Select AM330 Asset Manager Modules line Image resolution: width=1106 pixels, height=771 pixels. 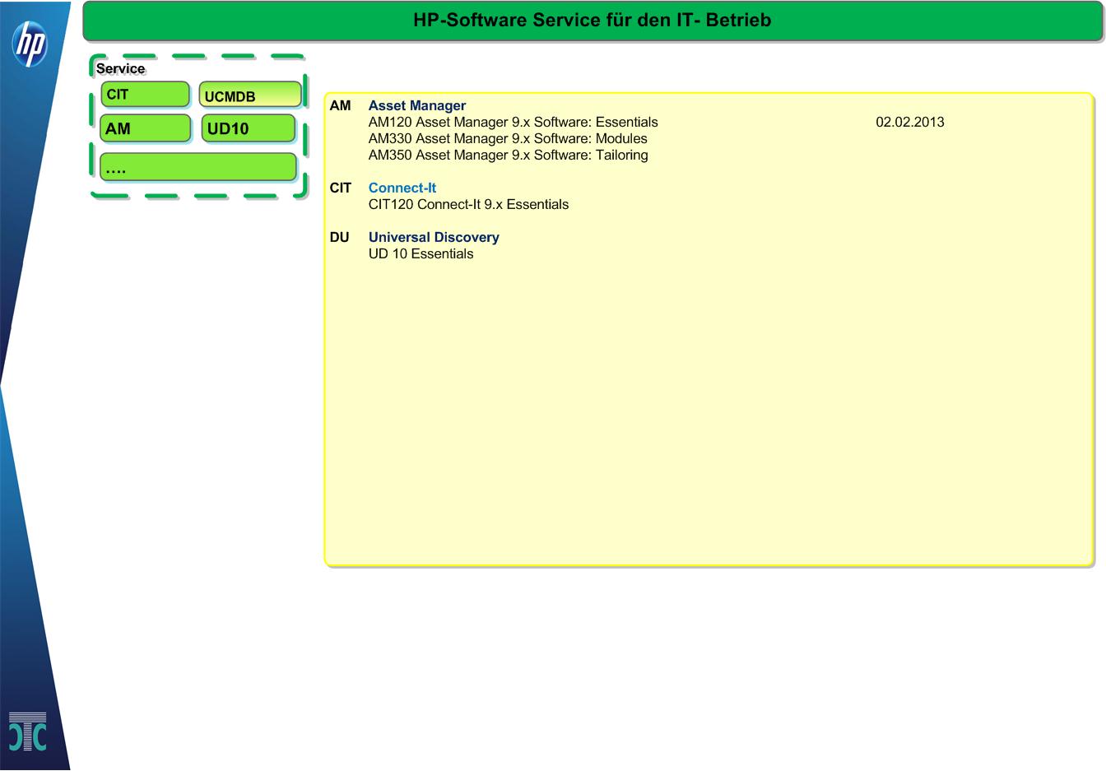click(508, 138)
